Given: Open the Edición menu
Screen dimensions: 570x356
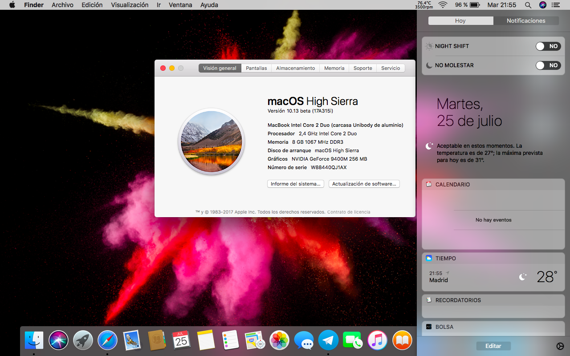Looking at the screenshot, I should pyautogui.click(x=92, y=5).
